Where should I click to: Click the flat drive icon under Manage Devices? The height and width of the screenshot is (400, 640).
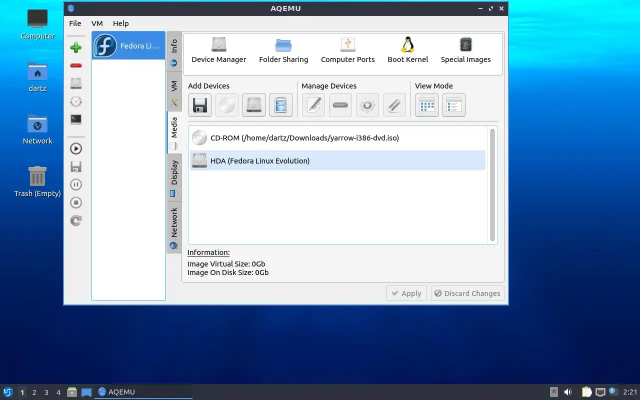340,105
